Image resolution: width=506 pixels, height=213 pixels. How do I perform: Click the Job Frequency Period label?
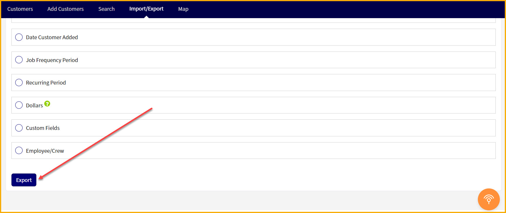(52, 60)
